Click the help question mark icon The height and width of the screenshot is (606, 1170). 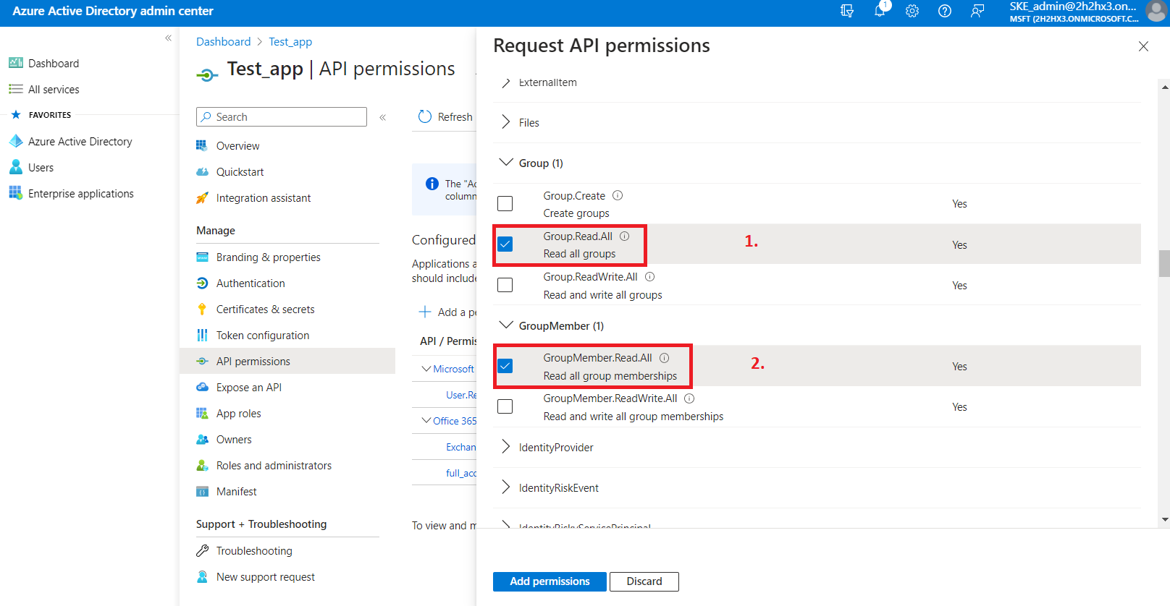[x=945, y=11]
